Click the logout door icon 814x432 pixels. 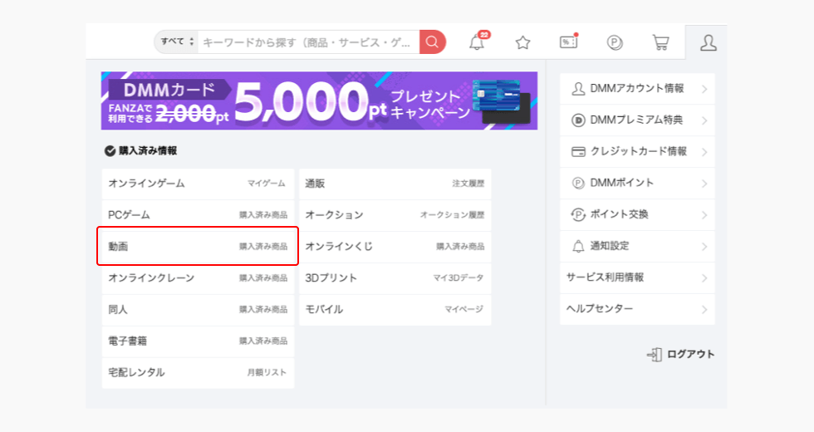pos(655,355)
